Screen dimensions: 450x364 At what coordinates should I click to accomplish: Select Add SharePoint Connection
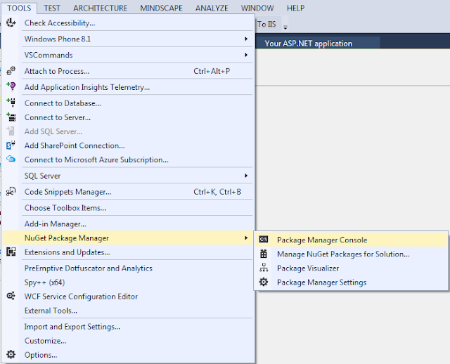128,145
